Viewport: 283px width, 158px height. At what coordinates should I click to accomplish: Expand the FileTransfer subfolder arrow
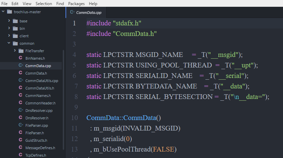pos(15,51)
